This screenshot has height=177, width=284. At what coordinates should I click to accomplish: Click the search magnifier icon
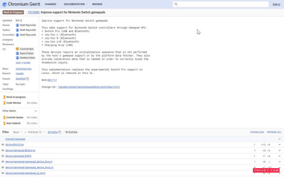tap(176, 4)
